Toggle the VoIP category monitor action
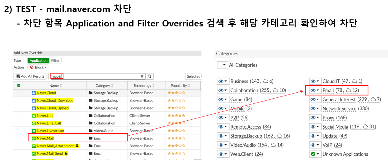This screenshot has height=163, width=388. pyautogui.click(x=315, y=145)
